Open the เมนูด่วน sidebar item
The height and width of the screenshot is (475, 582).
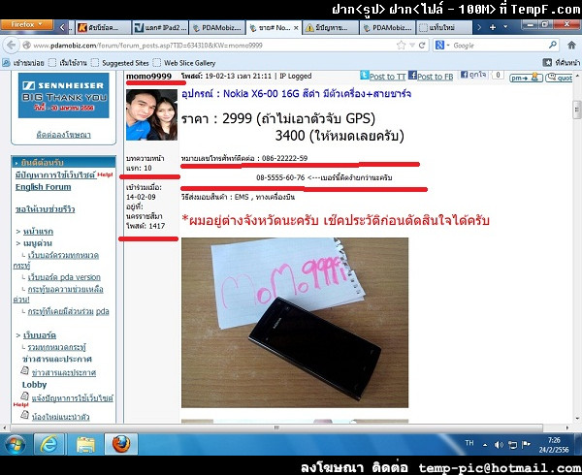tap(38, 243)
